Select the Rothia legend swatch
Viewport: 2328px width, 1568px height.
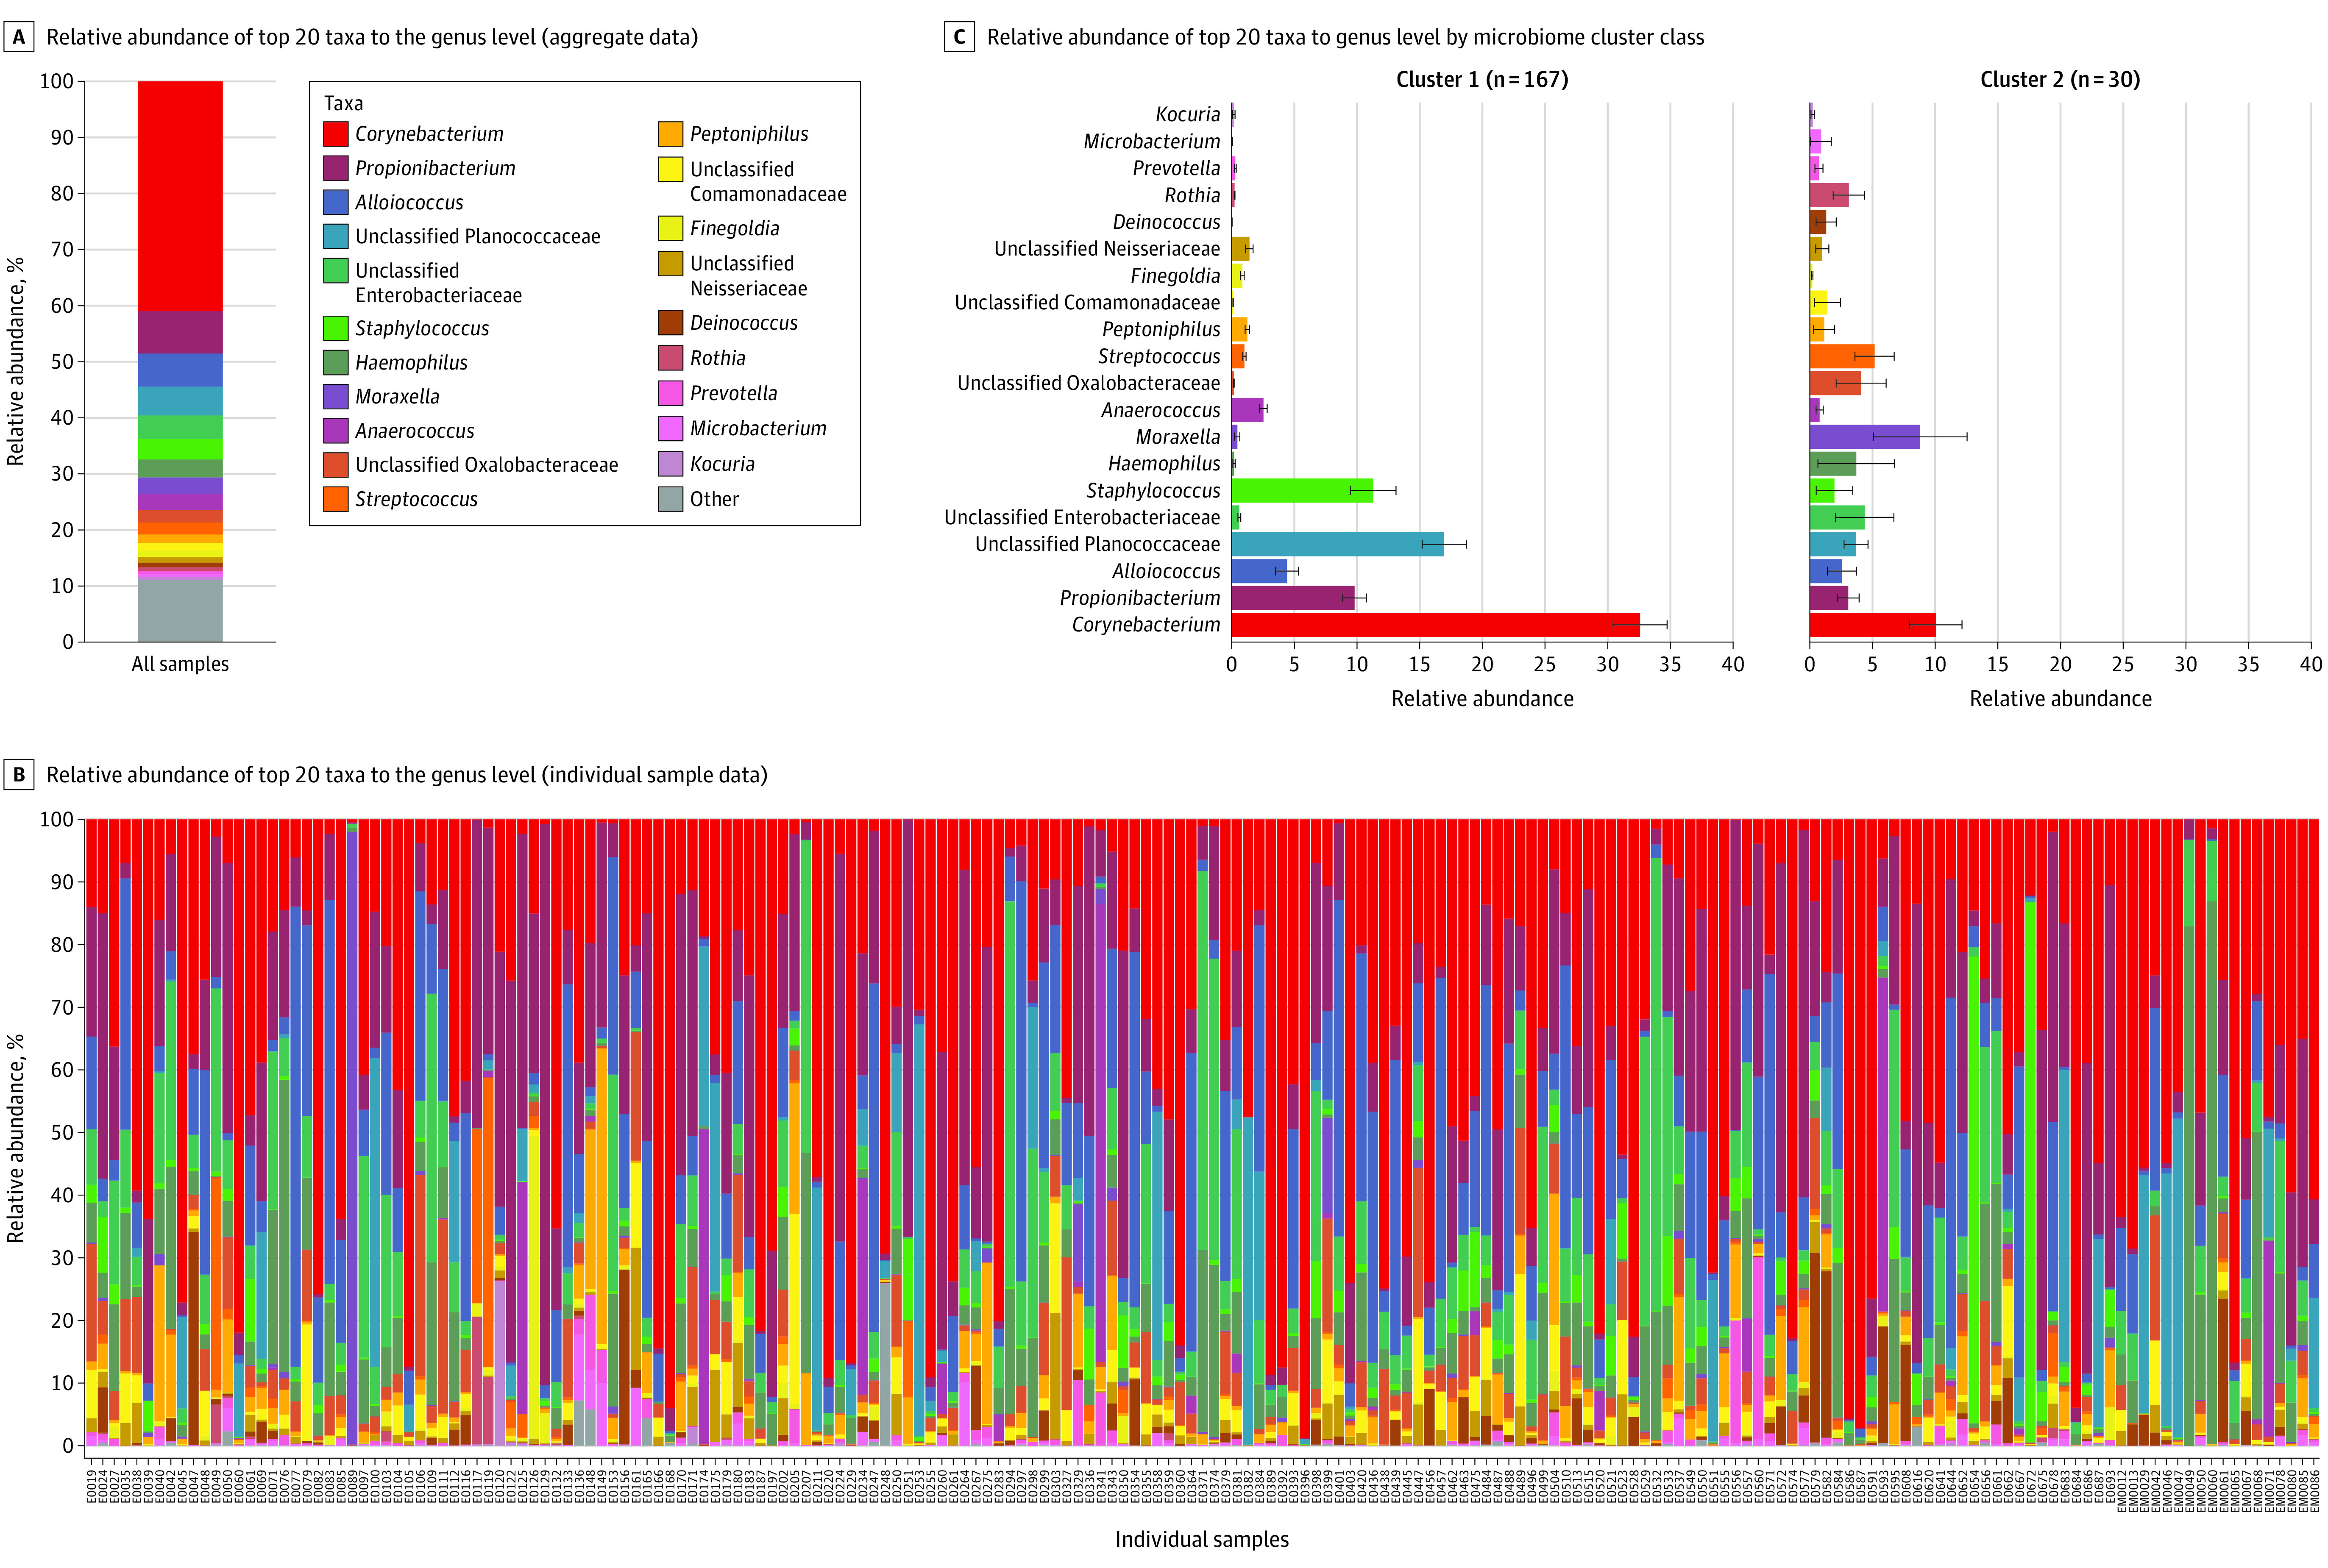point(671,358)
